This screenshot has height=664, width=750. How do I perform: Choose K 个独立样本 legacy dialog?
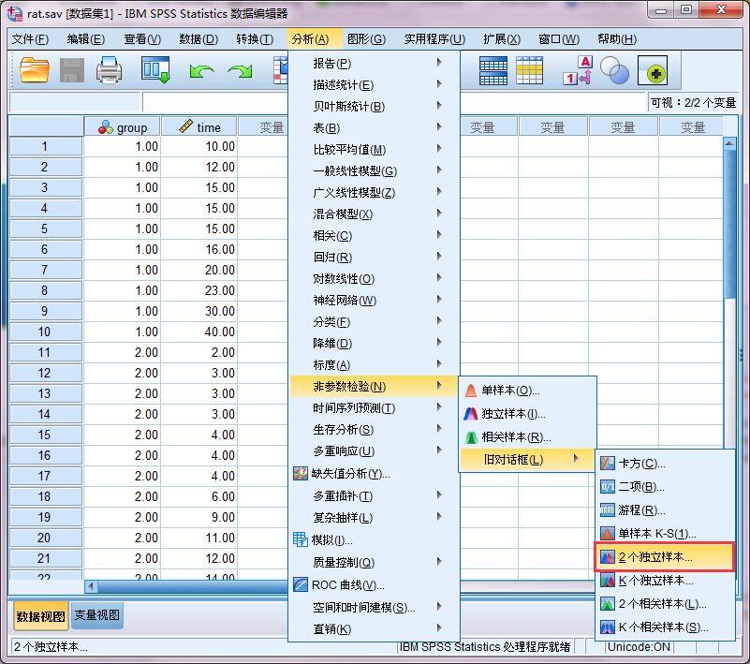coord(665,581)
